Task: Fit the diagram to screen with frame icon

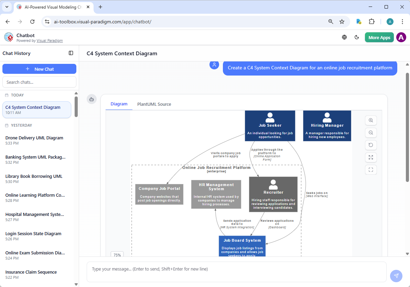Action: coord(371,170)
